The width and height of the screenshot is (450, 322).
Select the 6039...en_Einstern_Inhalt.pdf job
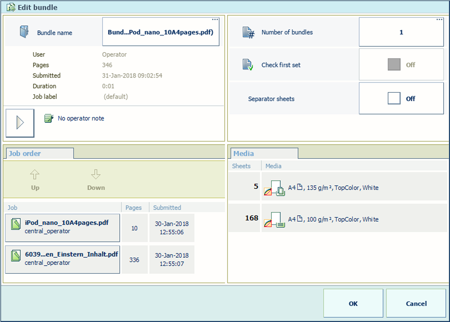point(63,259)
